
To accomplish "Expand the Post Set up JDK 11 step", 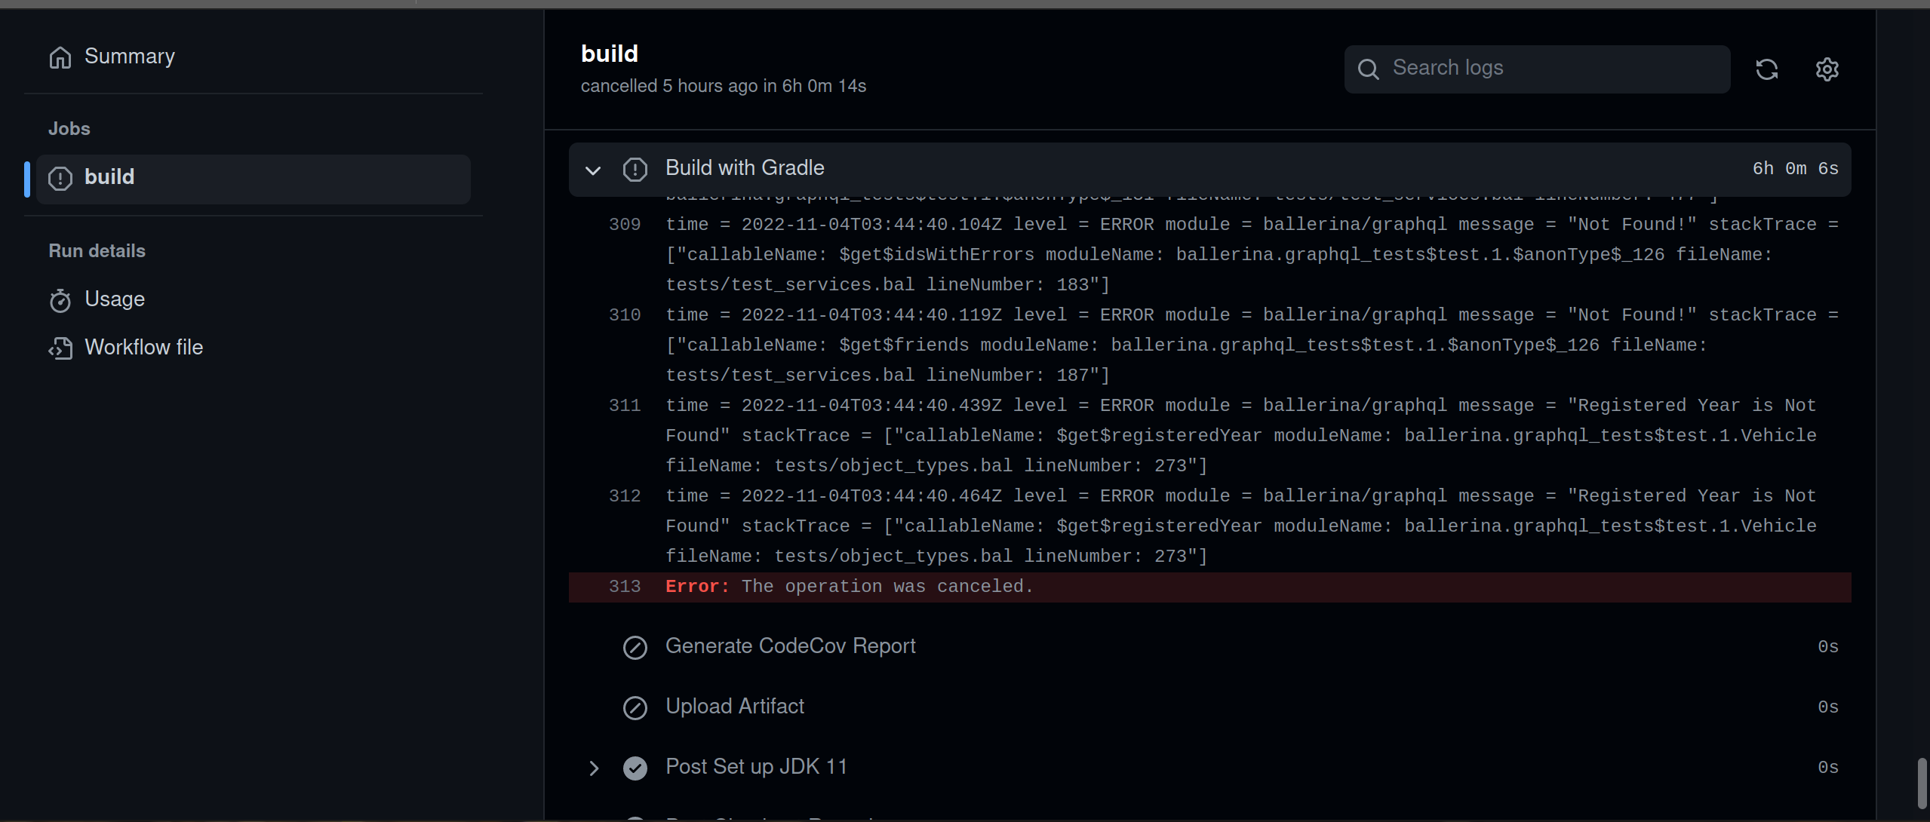I will pos(594,768).
